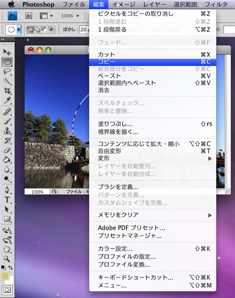Swap foreground and background colors

tap(11, 267)
